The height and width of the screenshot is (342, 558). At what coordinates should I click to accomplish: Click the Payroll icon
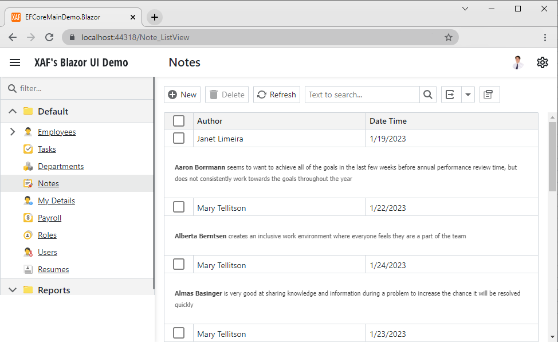click(28, 218)
